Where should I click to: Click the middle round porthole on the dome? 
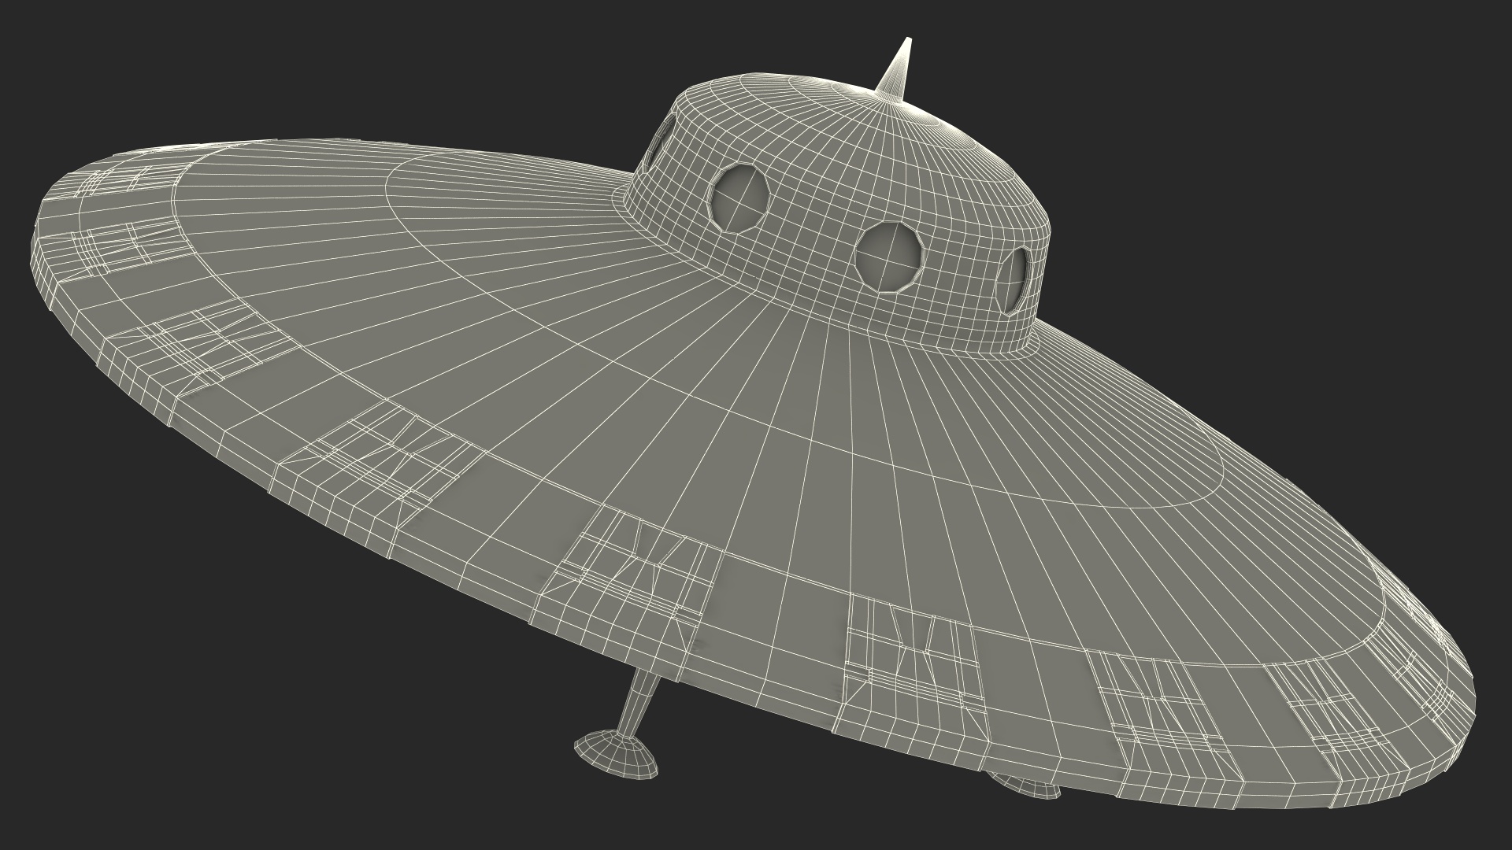pos(889,256)
